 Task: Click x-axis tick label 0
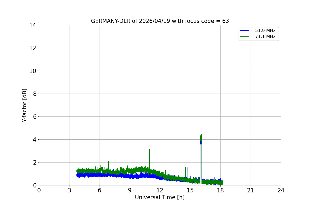(x=39, y=190)
